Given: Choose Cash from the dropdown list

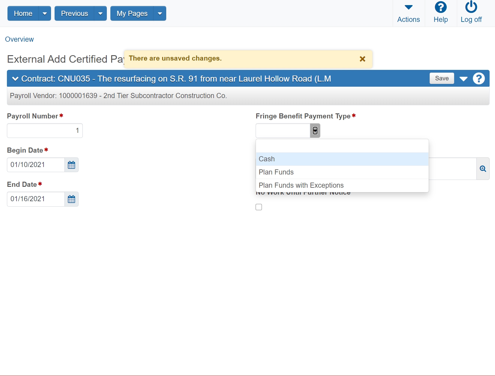Looking at the screenshot, I should click(342, 159).
